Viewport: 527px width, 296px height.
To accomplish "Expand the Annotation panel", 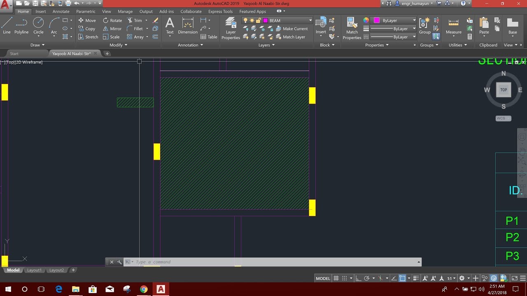I will 190,45.
